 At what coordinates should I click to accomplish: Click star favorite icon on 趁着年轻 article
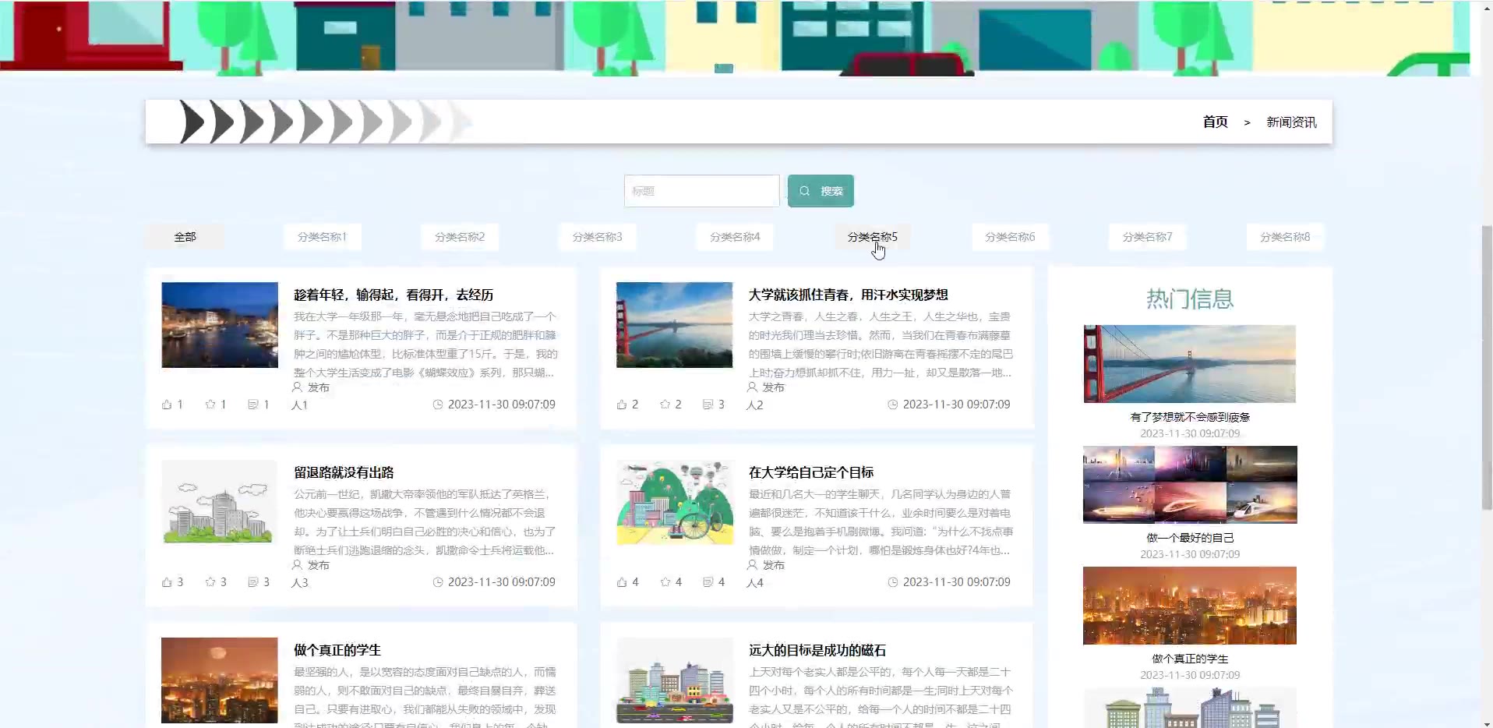(210, 405)
